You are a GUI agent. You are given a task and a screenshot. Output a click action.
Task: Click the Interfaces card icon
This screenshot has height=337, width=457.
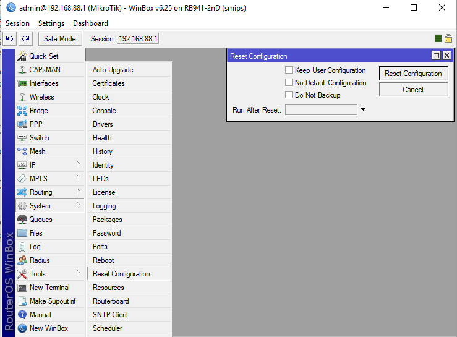(22, 83)
